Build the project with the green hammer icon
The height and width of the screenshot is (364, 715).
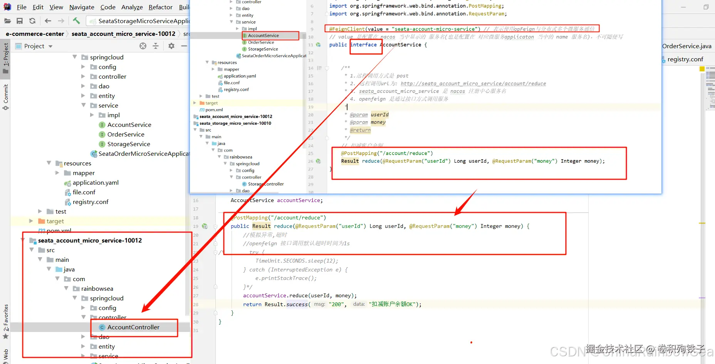point(76,21)
